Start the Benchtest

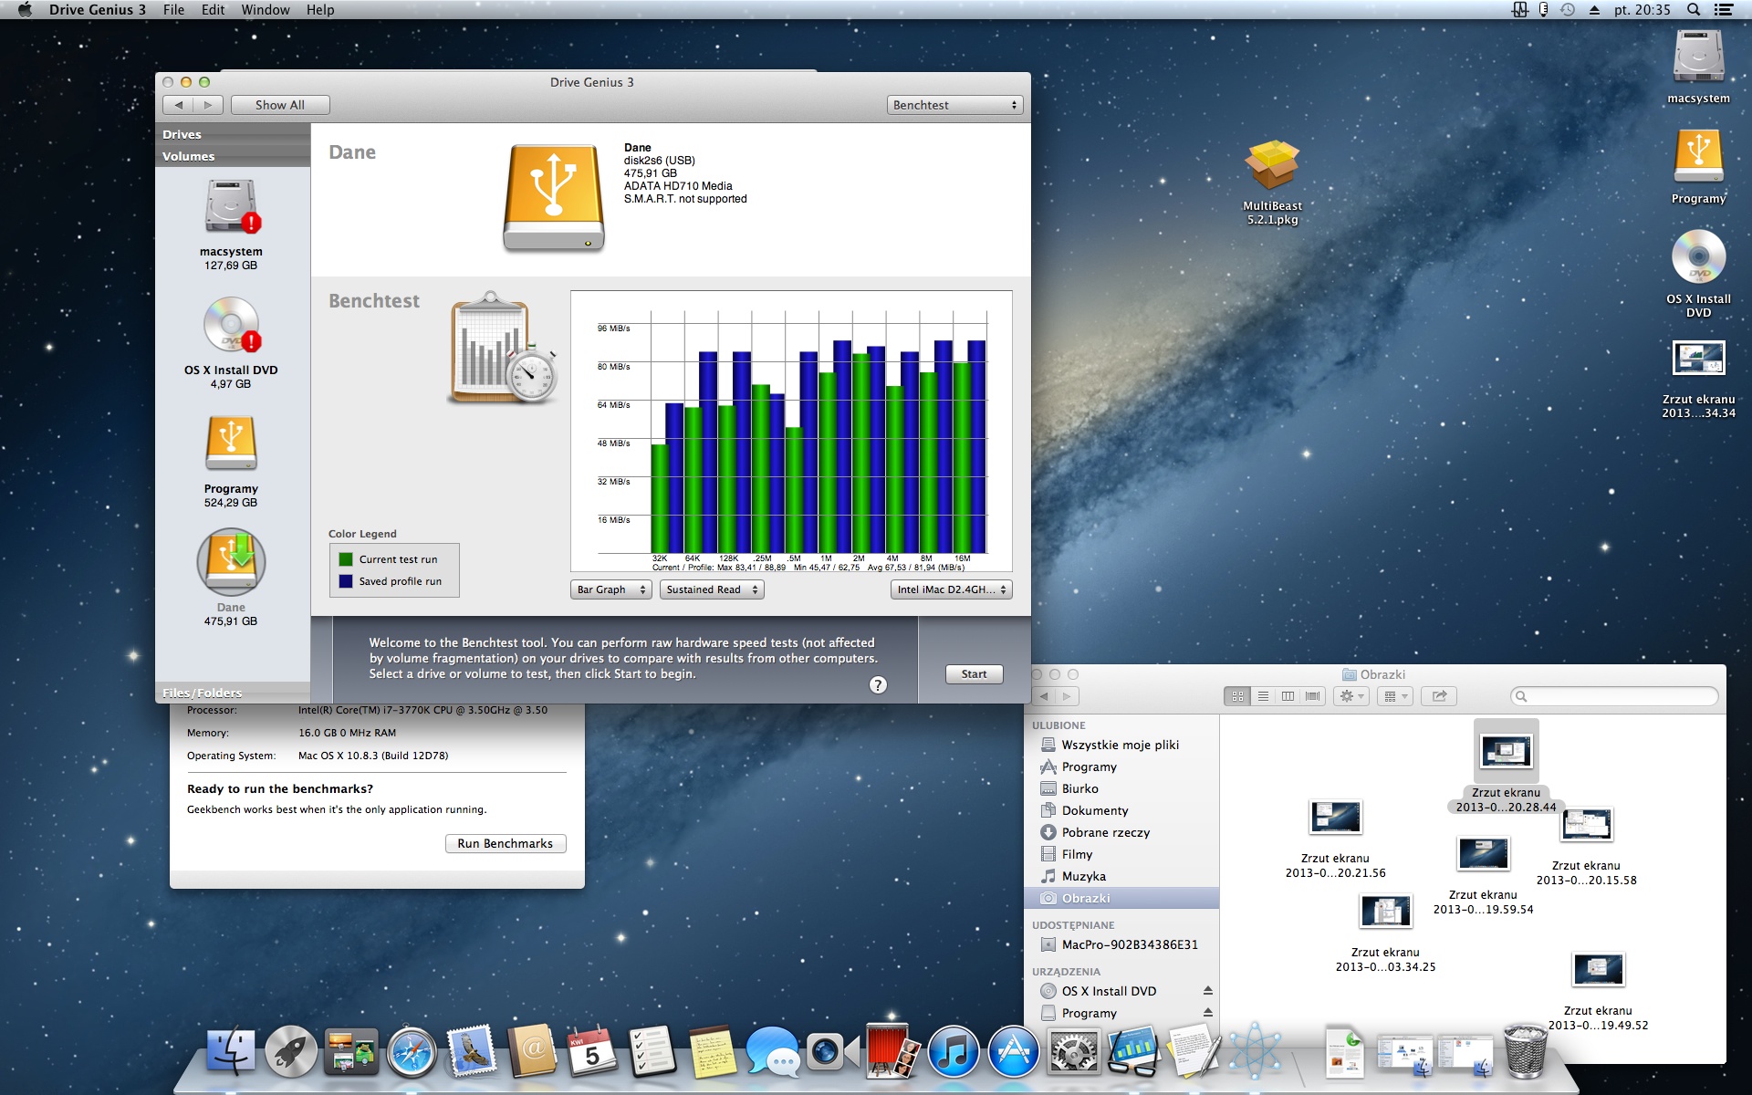click(974, 674)
